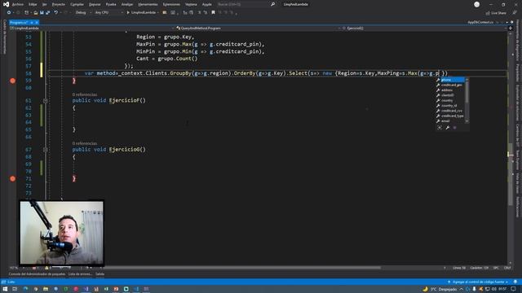Open the EjercicioE member dropdown
Image resolution: width=522 pixels, height=293 pixels.
(424, 28)
